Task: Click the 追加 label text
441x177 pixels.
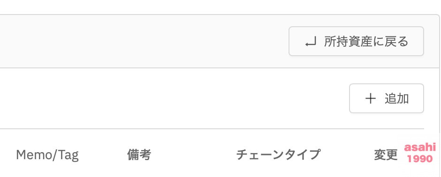Action: tap(396, 98)
